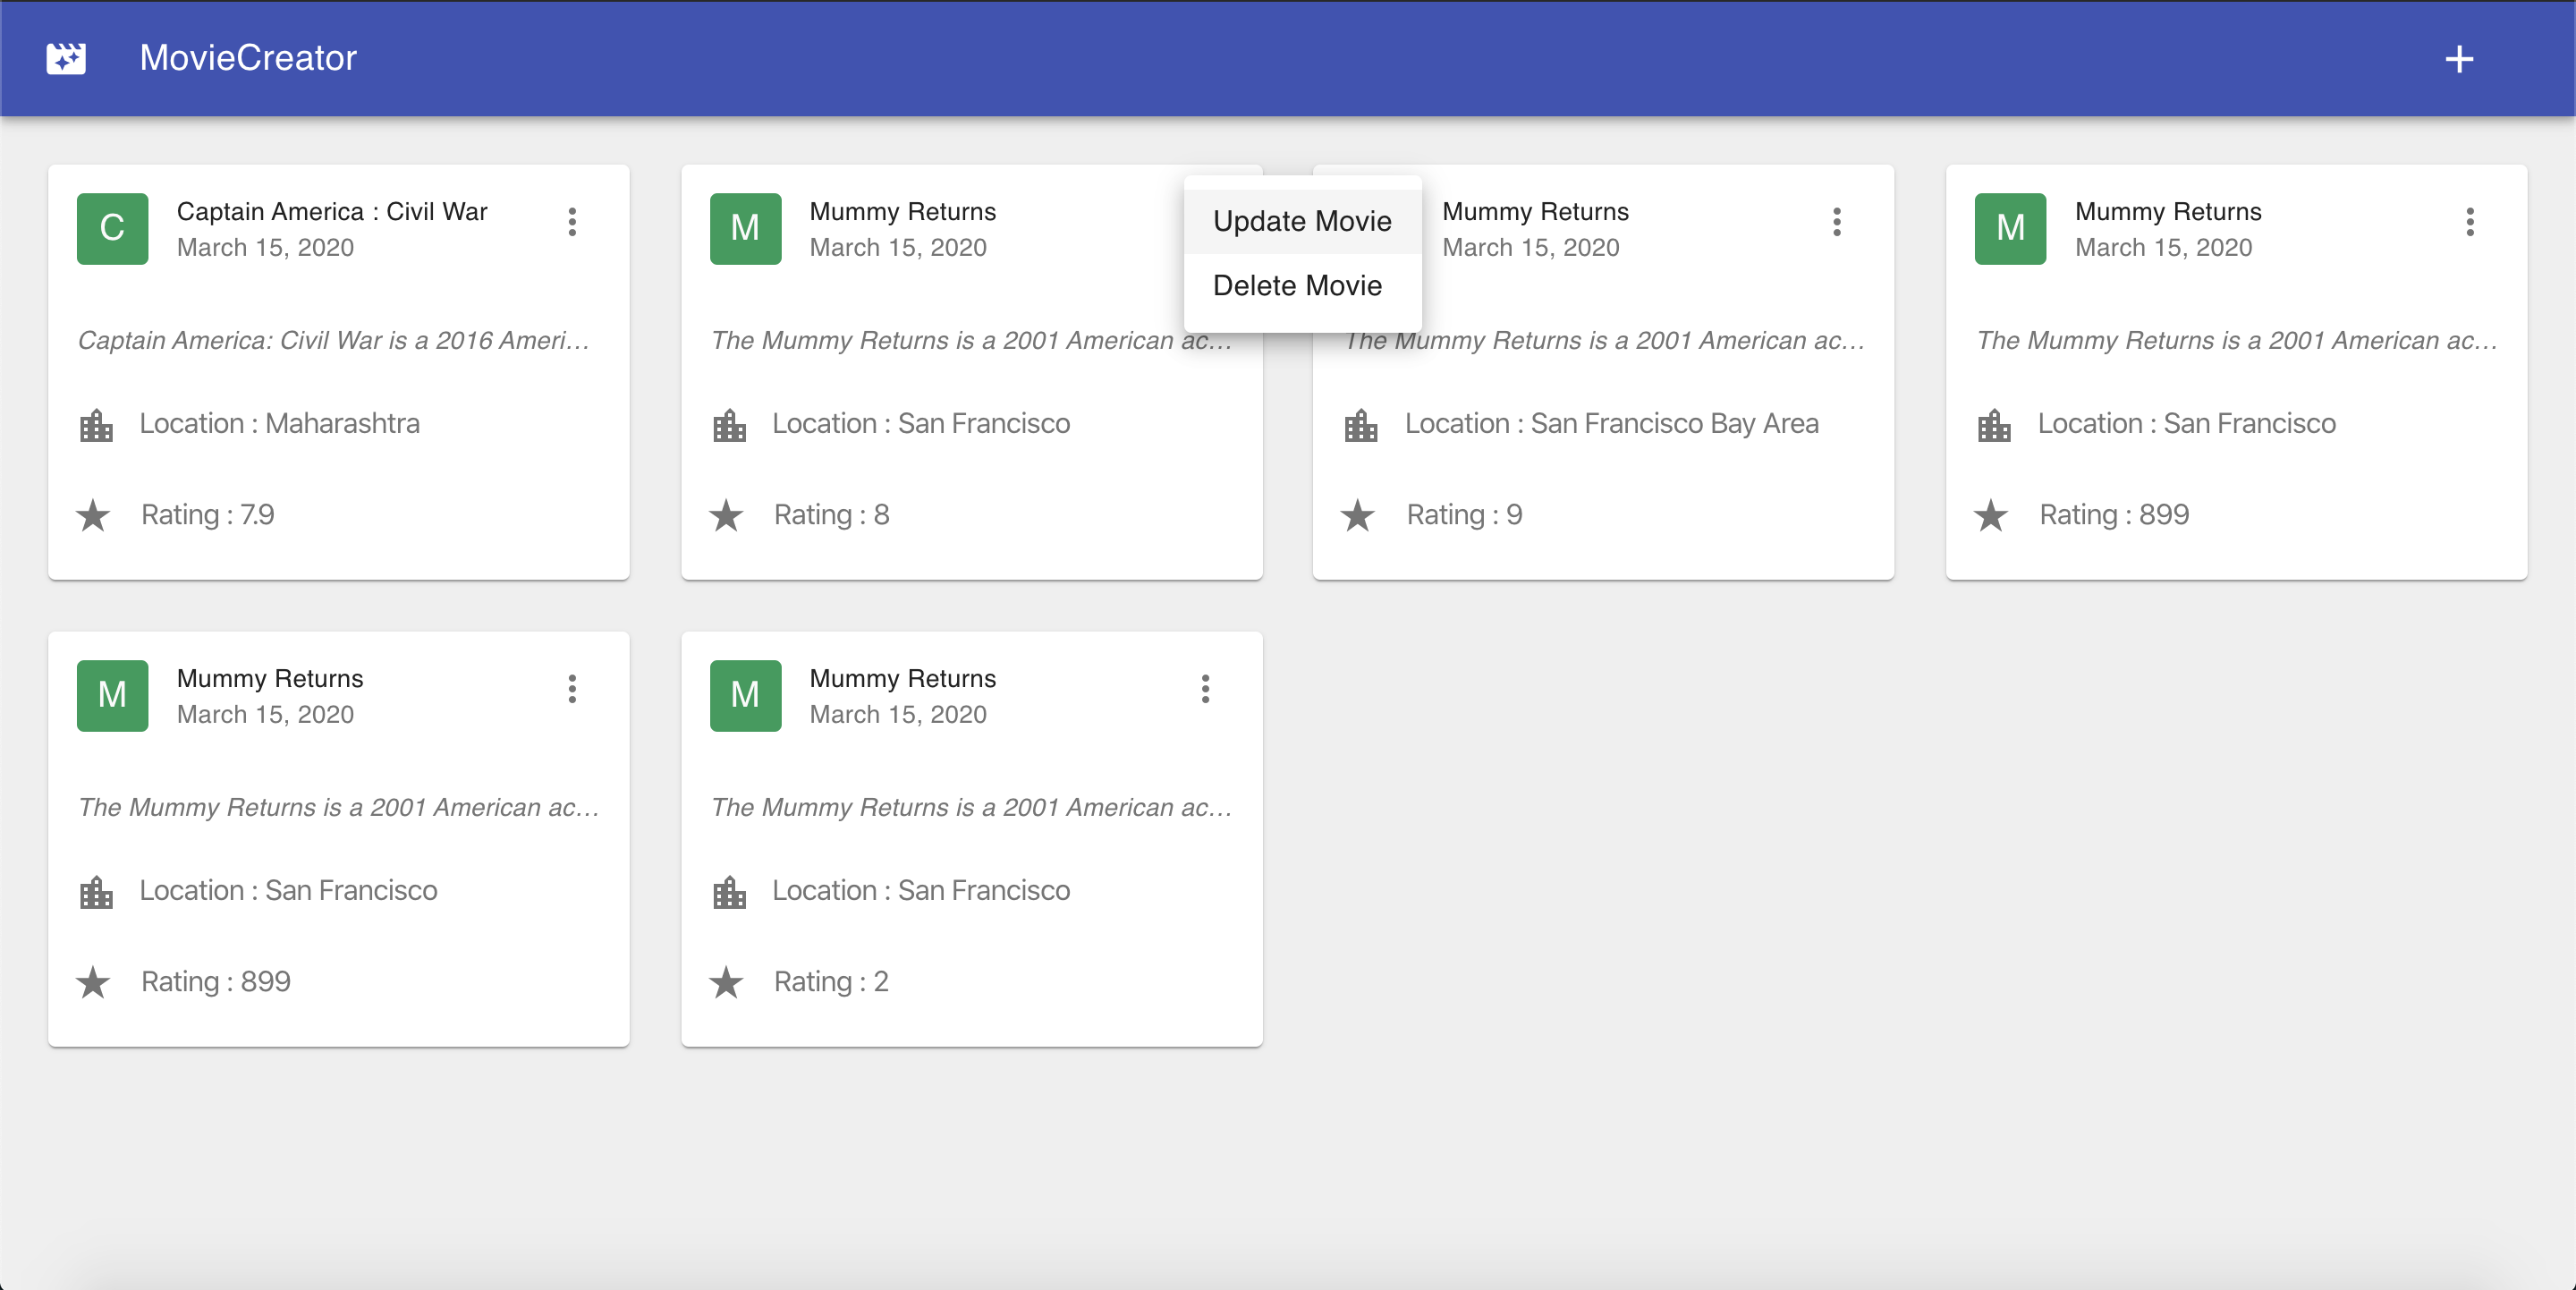Click the Captain America description text
Screen dimensions: 2576x1290
[333, 341]
